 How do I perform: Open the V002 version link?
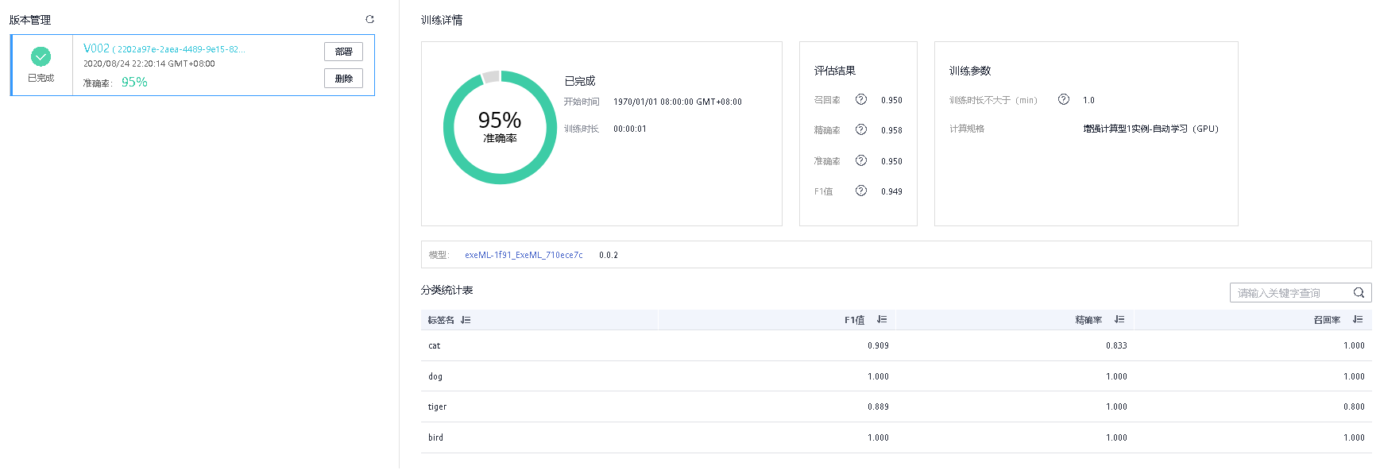96,48
